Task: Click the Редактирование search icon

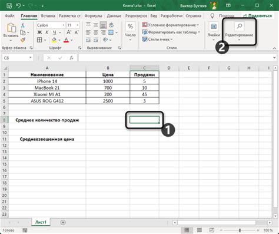Action: click(239, 26)
